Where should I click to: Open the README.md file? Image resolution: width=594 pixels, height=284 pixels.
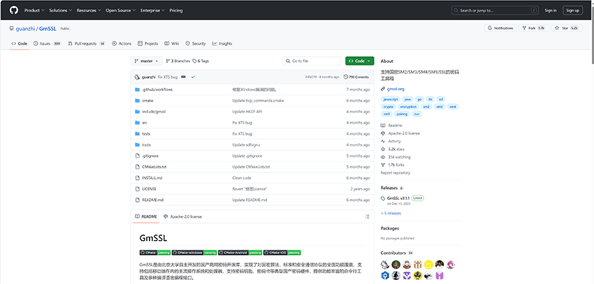pos(153,200)
